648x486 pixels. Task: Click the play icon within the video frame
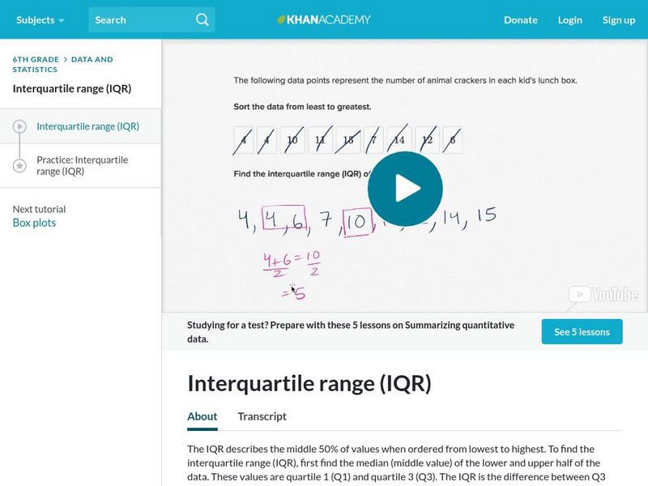406,187
